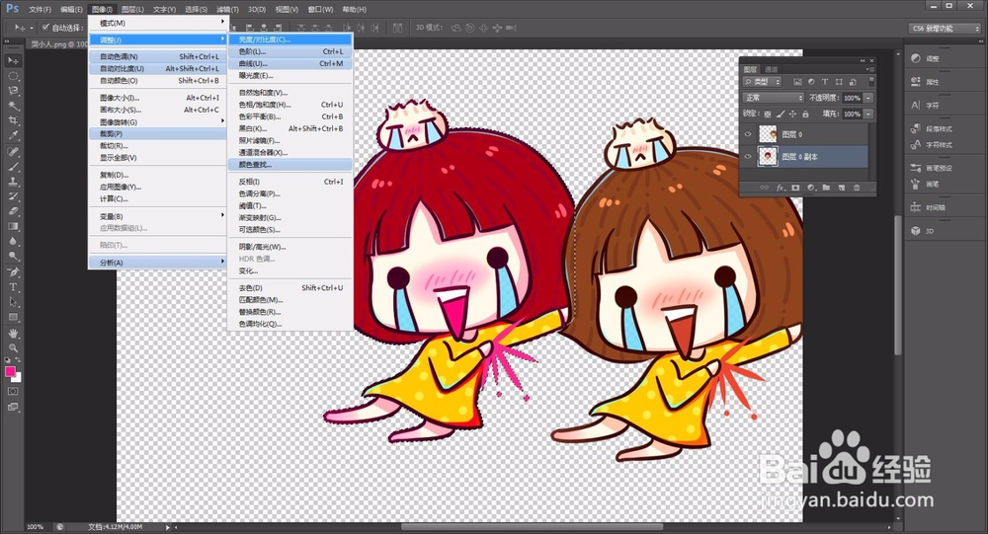Viewport: 988px width, 534px height.
Task: Click the Create new layer icon
Action: click(841, 188)
